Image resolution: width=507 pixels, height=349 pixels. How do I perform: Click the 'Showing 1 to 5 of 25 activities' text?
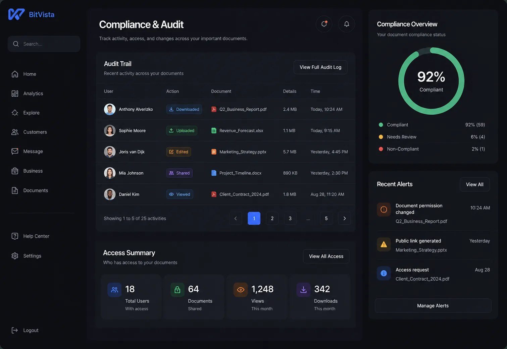pyautogui.click(x=135, y=219)
